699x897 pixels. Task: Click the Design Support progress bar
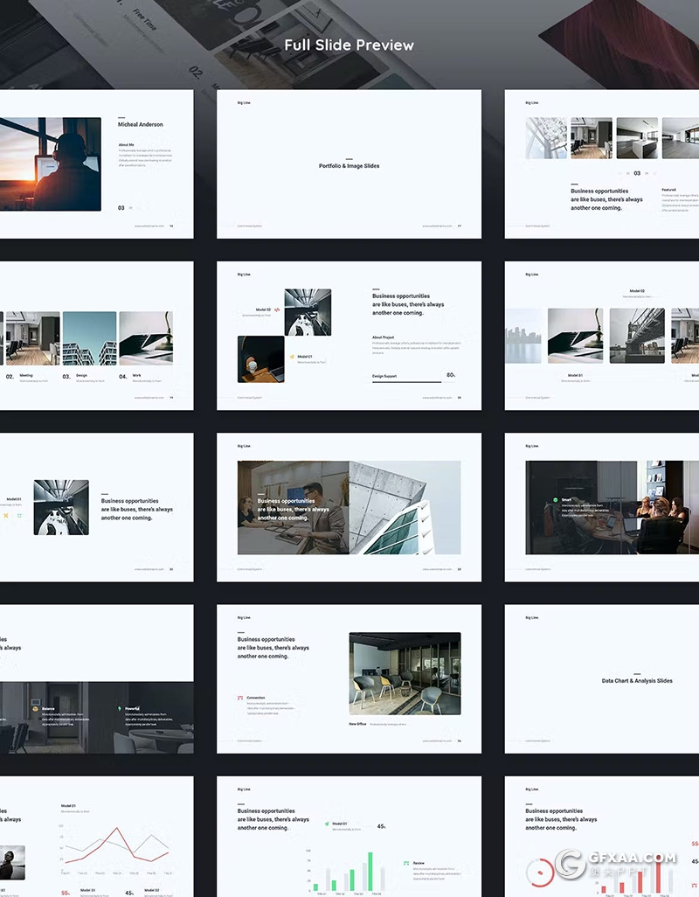coord(406,382)
